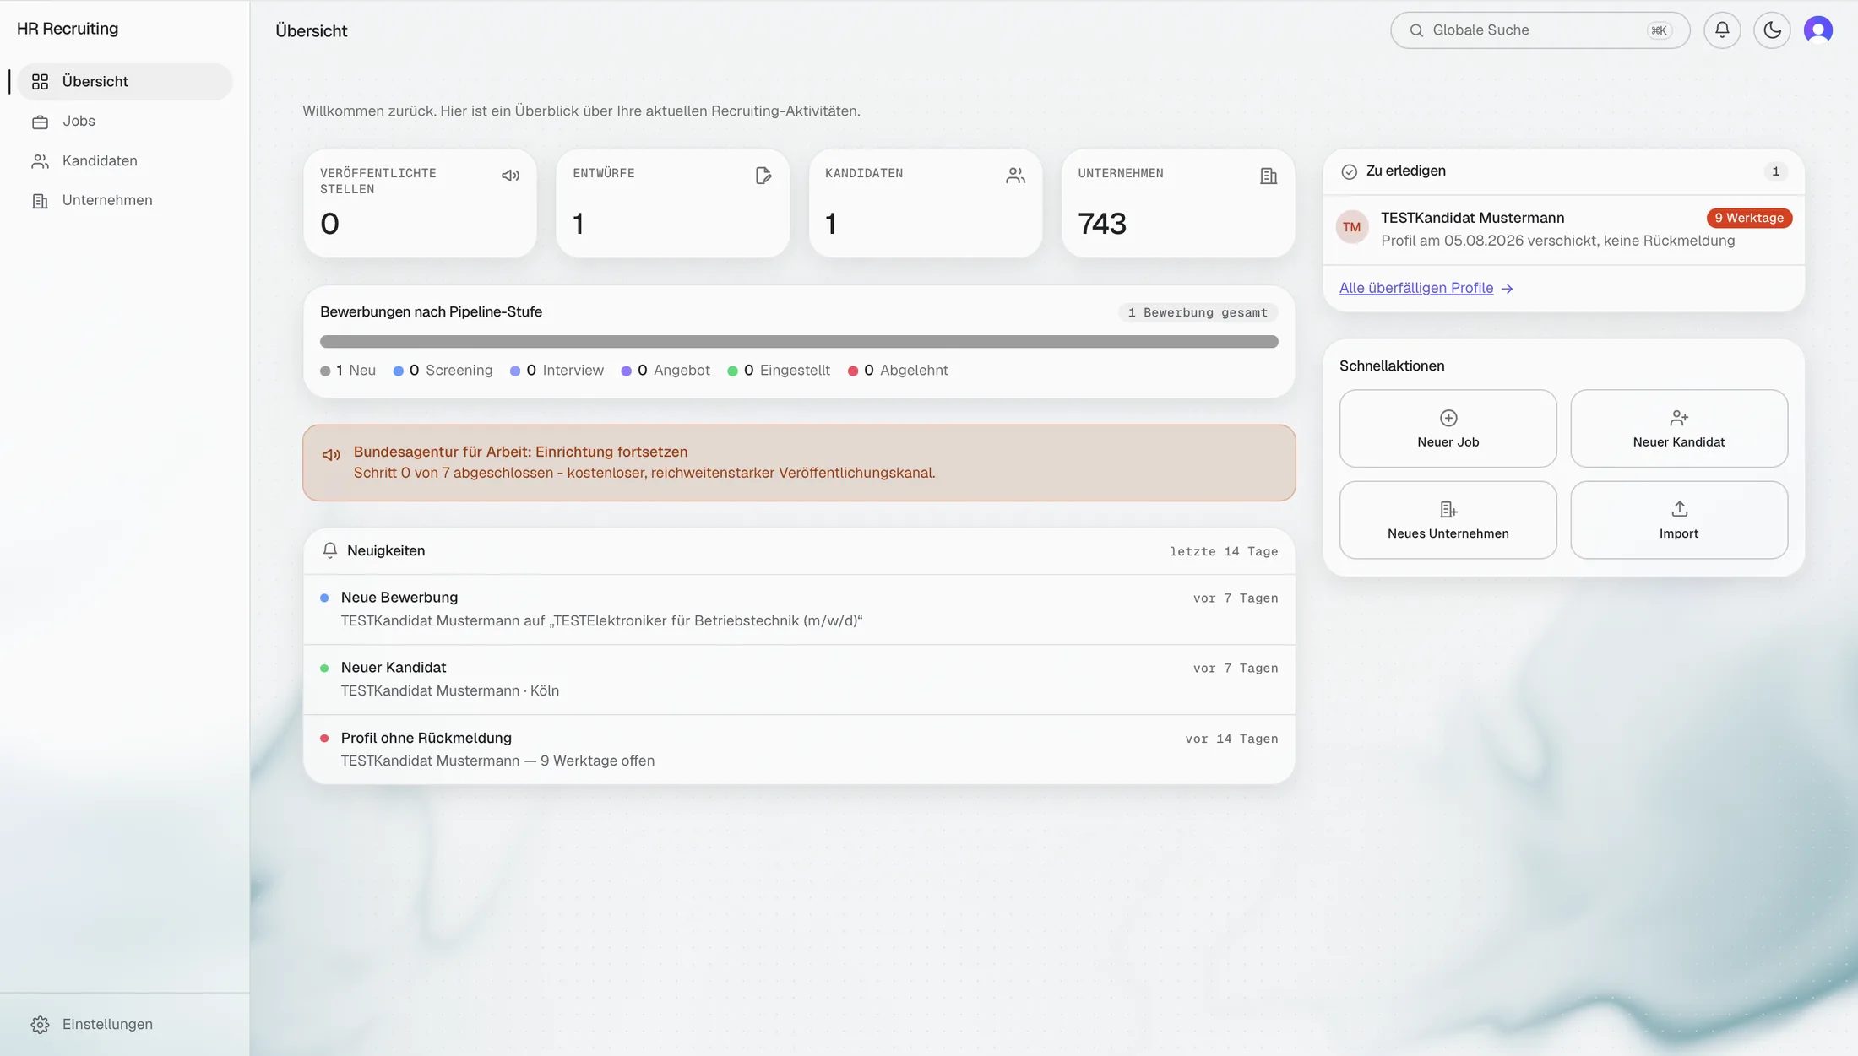Select the Neu pipeline stage legend
1858x1056 pixels.
(348, 371)
